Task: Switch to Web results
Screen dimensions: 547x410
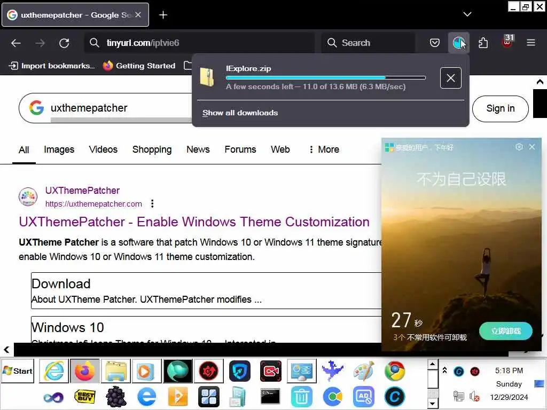Action: [280, 149]
